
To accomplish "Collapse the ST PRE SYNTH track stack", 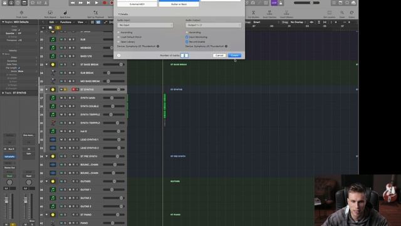I will [x=46, y=156].
